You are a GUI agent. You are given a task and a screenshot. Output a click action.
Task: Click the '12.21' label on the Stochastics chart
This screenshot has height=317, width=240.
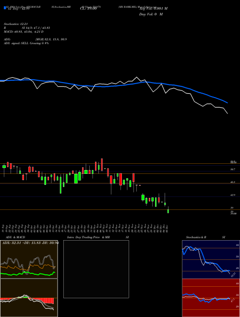233,275
